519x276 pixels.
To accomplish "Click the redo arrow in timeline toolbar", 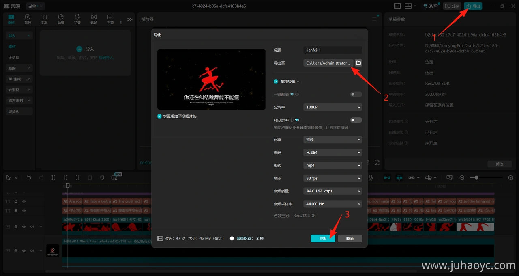I will click(x=41, y=178).
